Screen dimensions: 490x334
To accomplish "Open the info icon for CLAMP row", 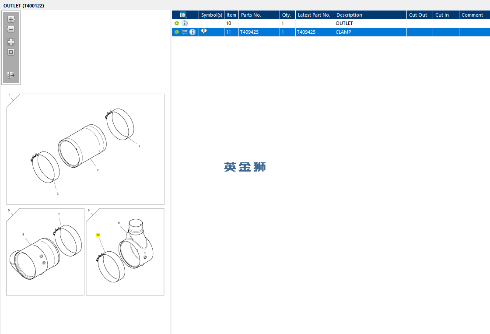I will point(192,32).
